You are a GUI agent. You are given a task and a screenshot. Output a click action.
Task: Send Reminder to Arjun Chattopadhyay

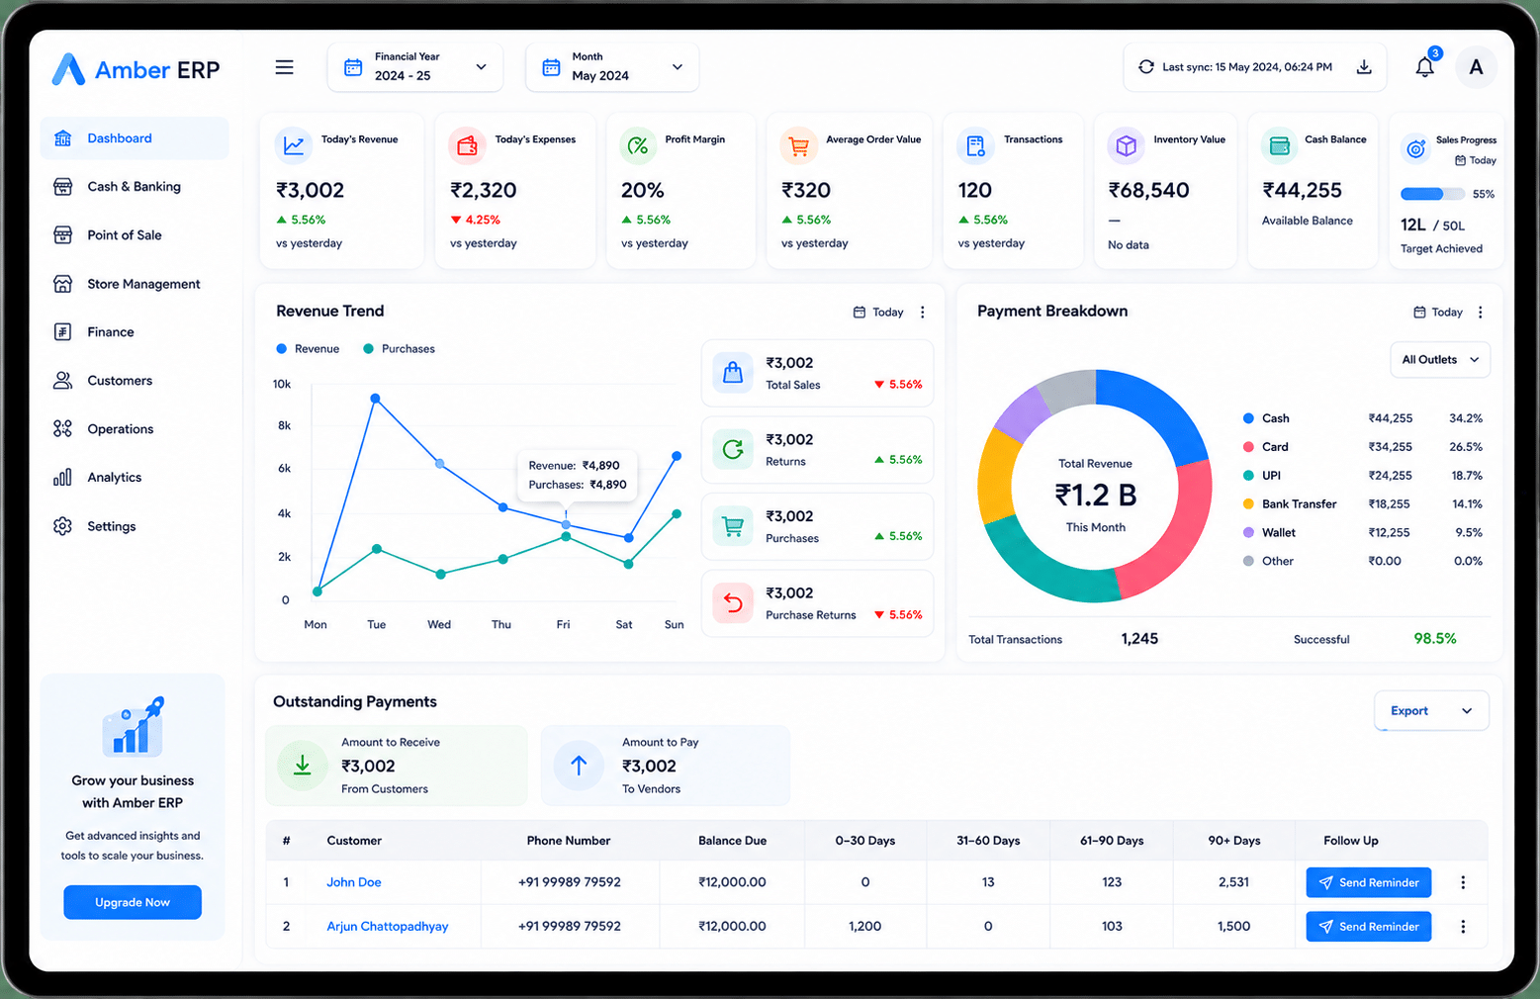1368,927
